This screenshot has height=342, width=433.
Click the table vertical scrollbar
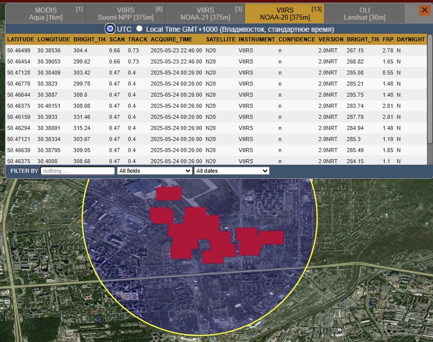429,89
